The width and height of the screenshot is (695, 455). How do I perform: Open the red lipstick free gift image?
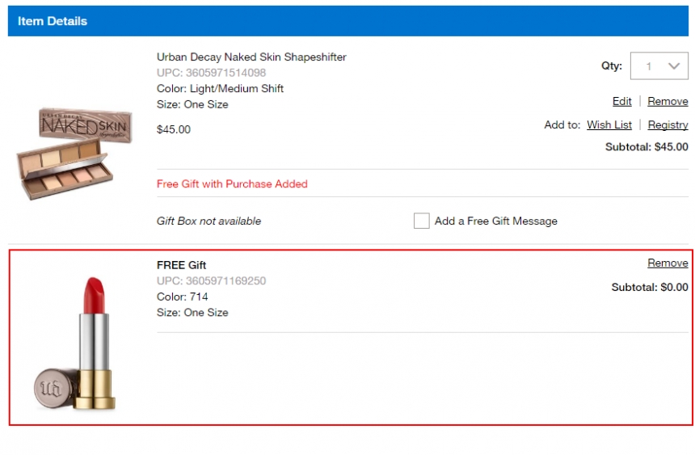[x=75, y=343]
